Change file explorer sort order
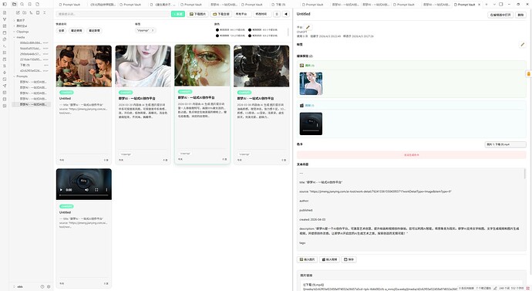This screenshot has width=532, height=291. pos(31,12)
